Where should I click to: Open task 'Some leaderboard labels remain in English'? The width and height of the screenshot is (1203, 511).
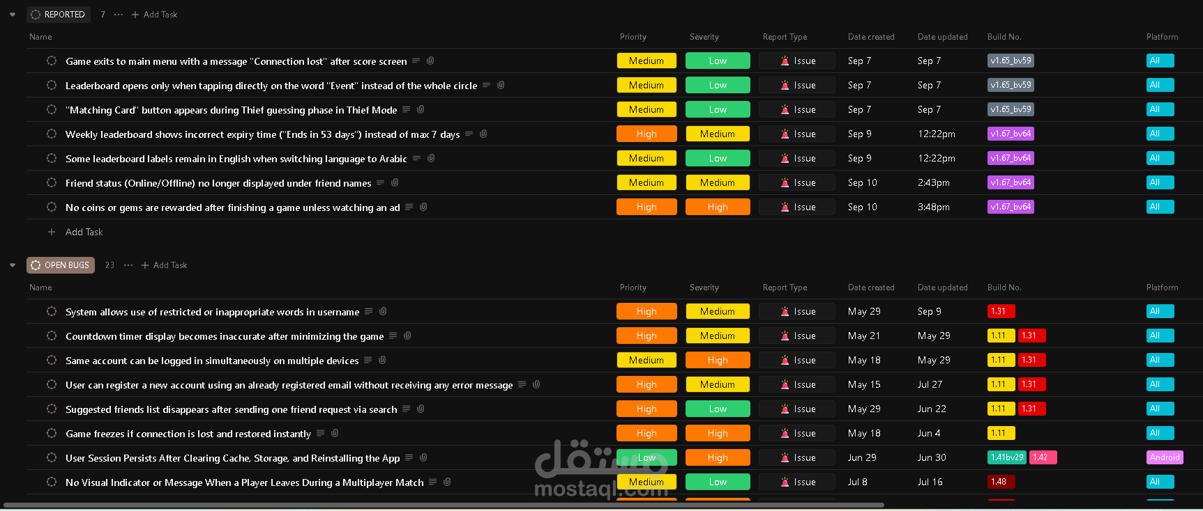pyautogui.click(x=236, y=159)
